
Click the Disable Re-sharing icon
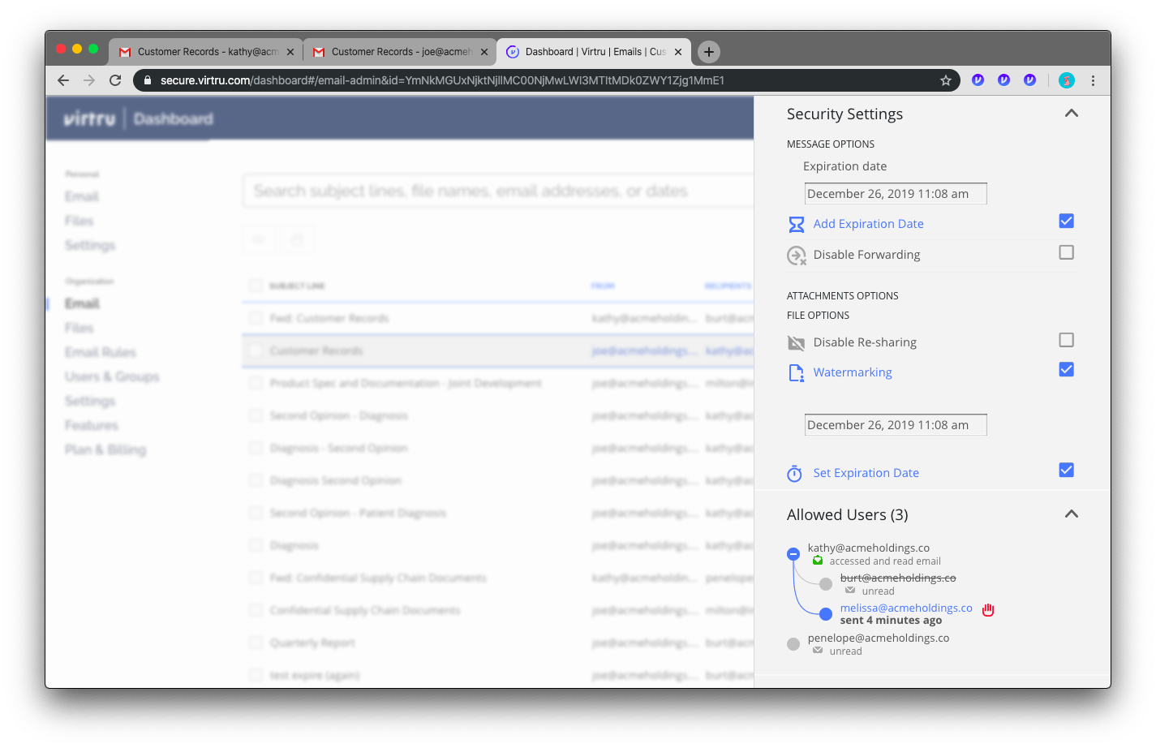coord(797,343)
